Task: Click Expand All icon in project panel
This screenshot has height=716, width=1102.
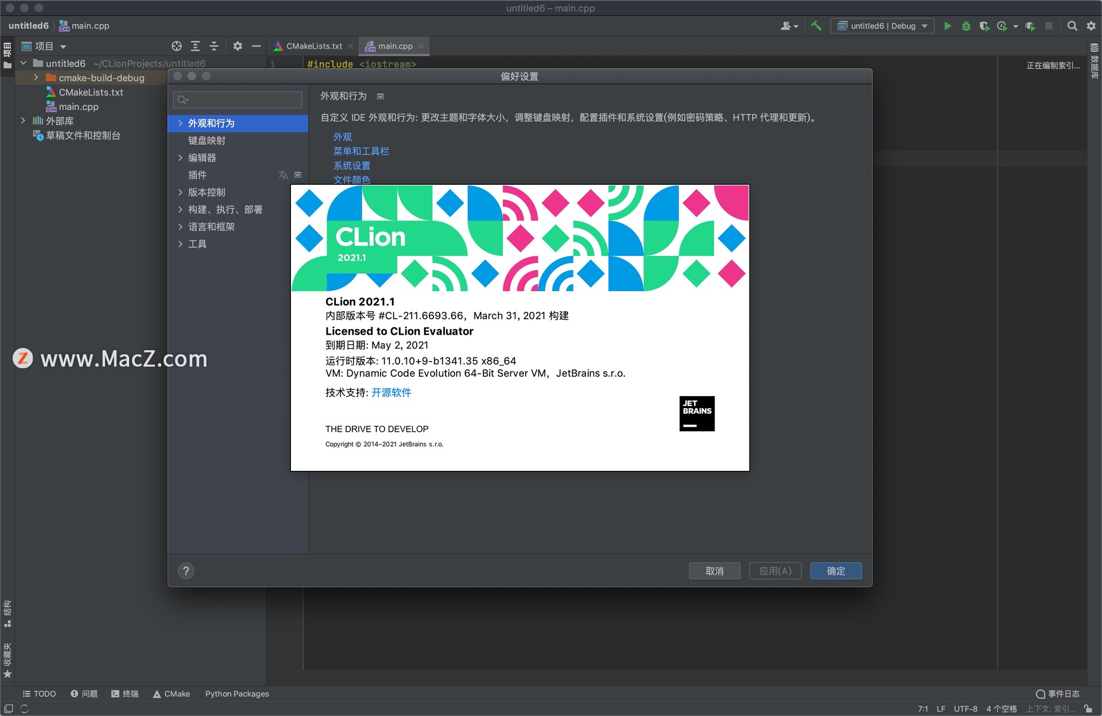Action: tap(195, 46)
